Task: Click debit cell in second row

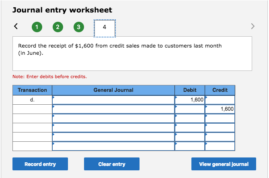Action: [190, 109]
